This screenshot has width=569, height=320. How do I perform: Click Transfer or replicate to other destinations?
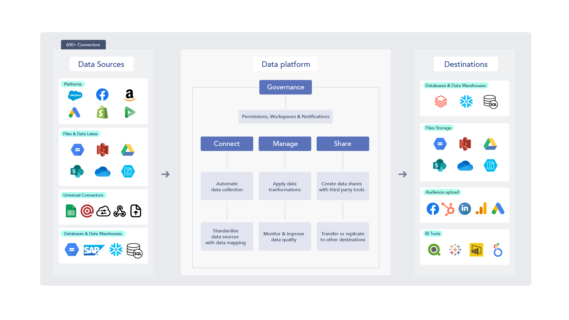(343, 237)
